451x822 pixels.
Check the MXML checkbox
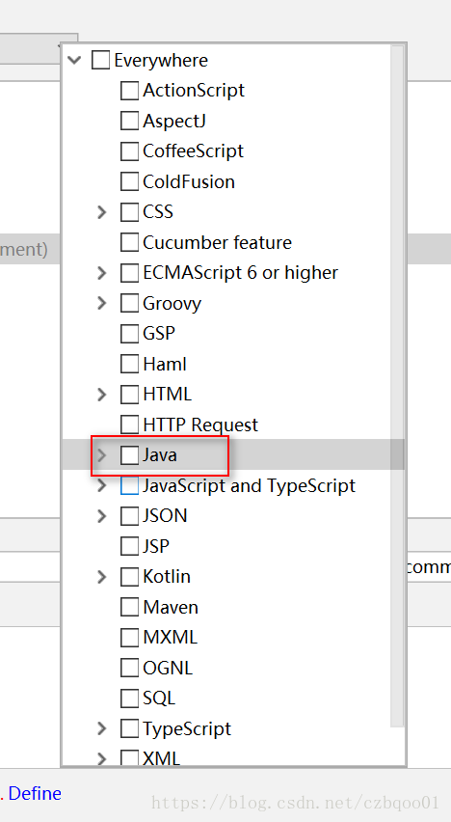129,638
